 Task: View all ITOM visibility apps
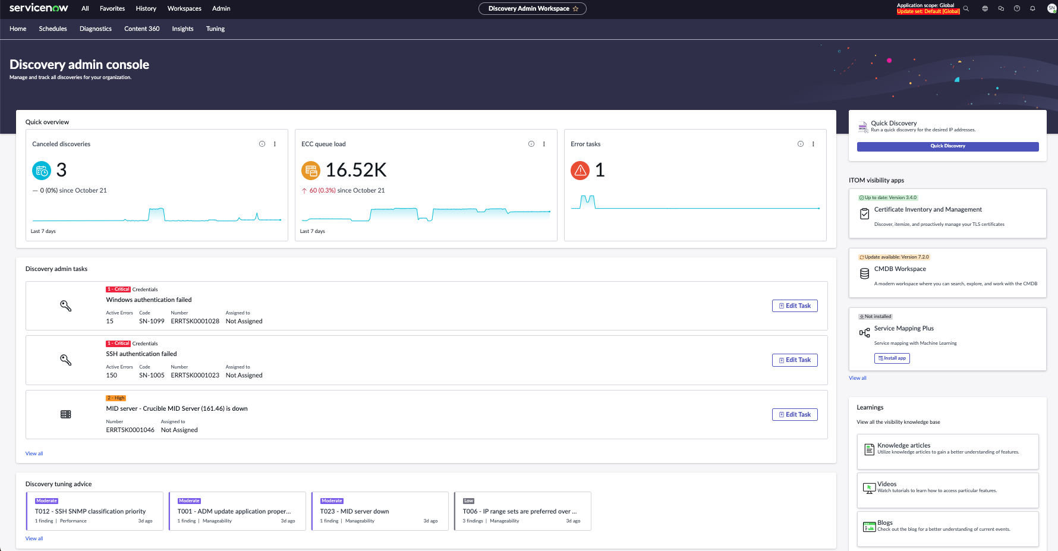click(858, 378)
